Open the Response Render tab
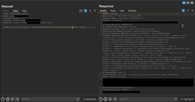 point(132,11)
